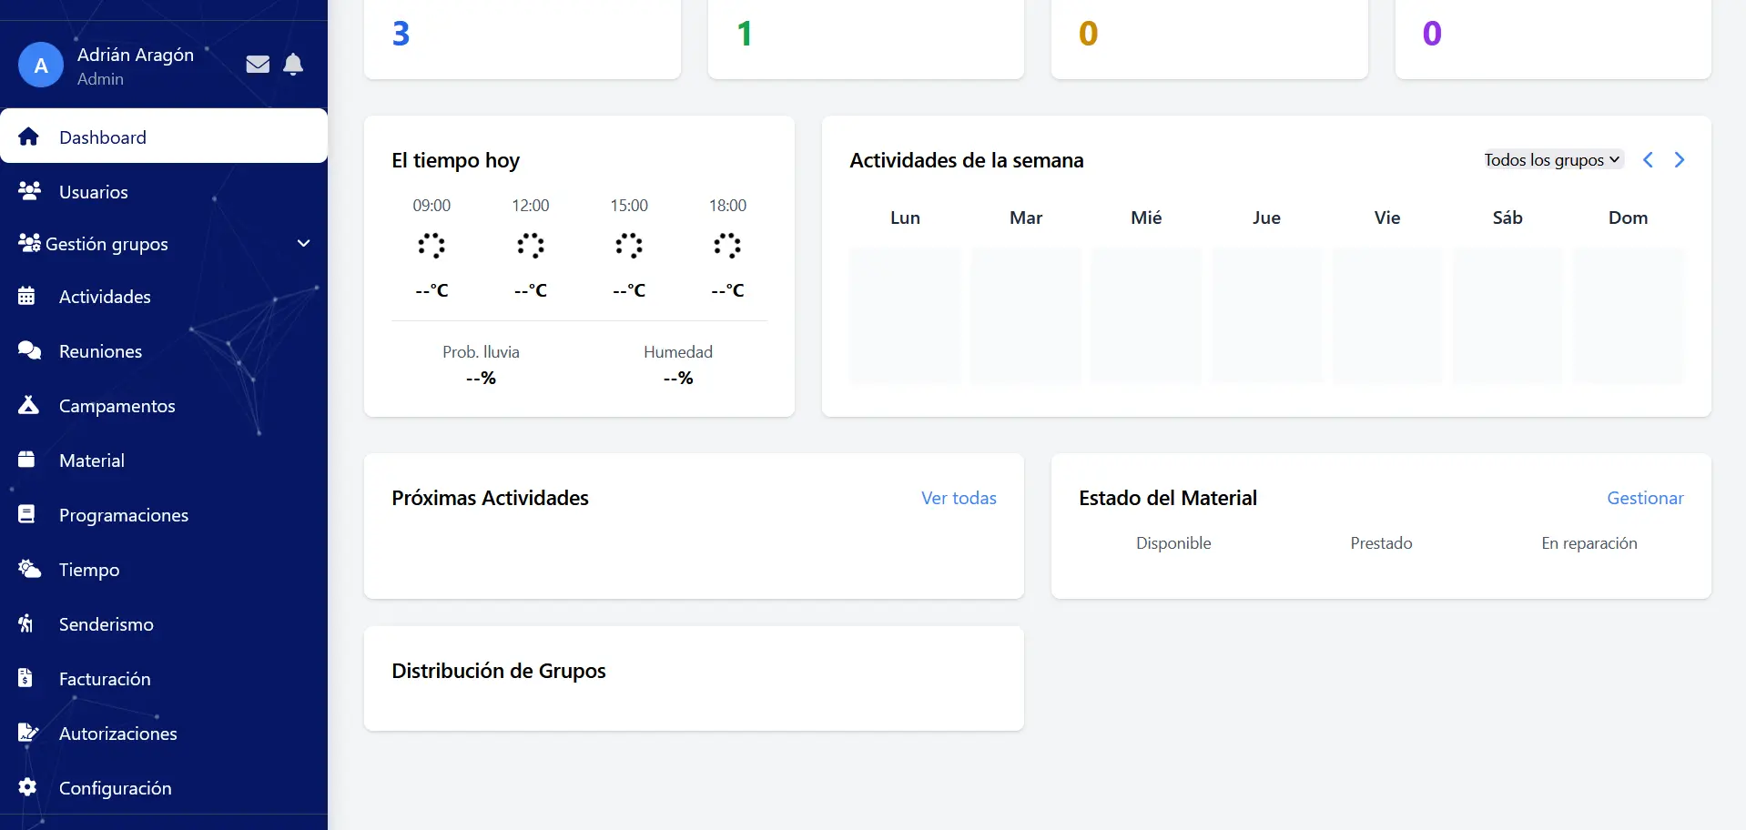This screenshot has height=830, width=1746.
Task: Open the 'Todos los grupos' dropdown
Action: pyautogui.click(x=1553, y=160)
